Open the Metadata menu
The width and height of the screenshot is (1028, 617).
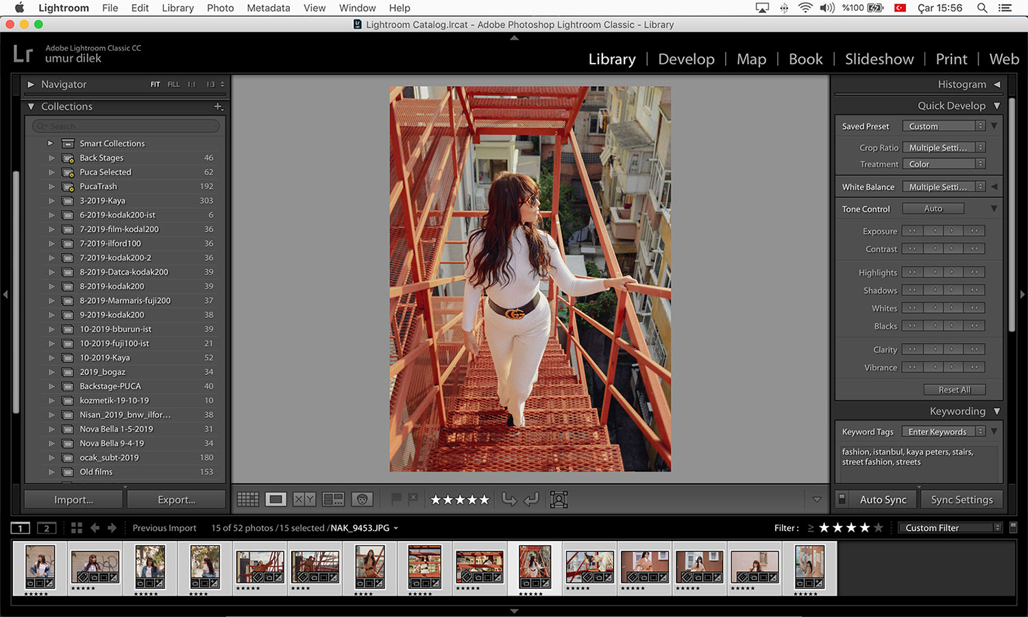point(268,8)
